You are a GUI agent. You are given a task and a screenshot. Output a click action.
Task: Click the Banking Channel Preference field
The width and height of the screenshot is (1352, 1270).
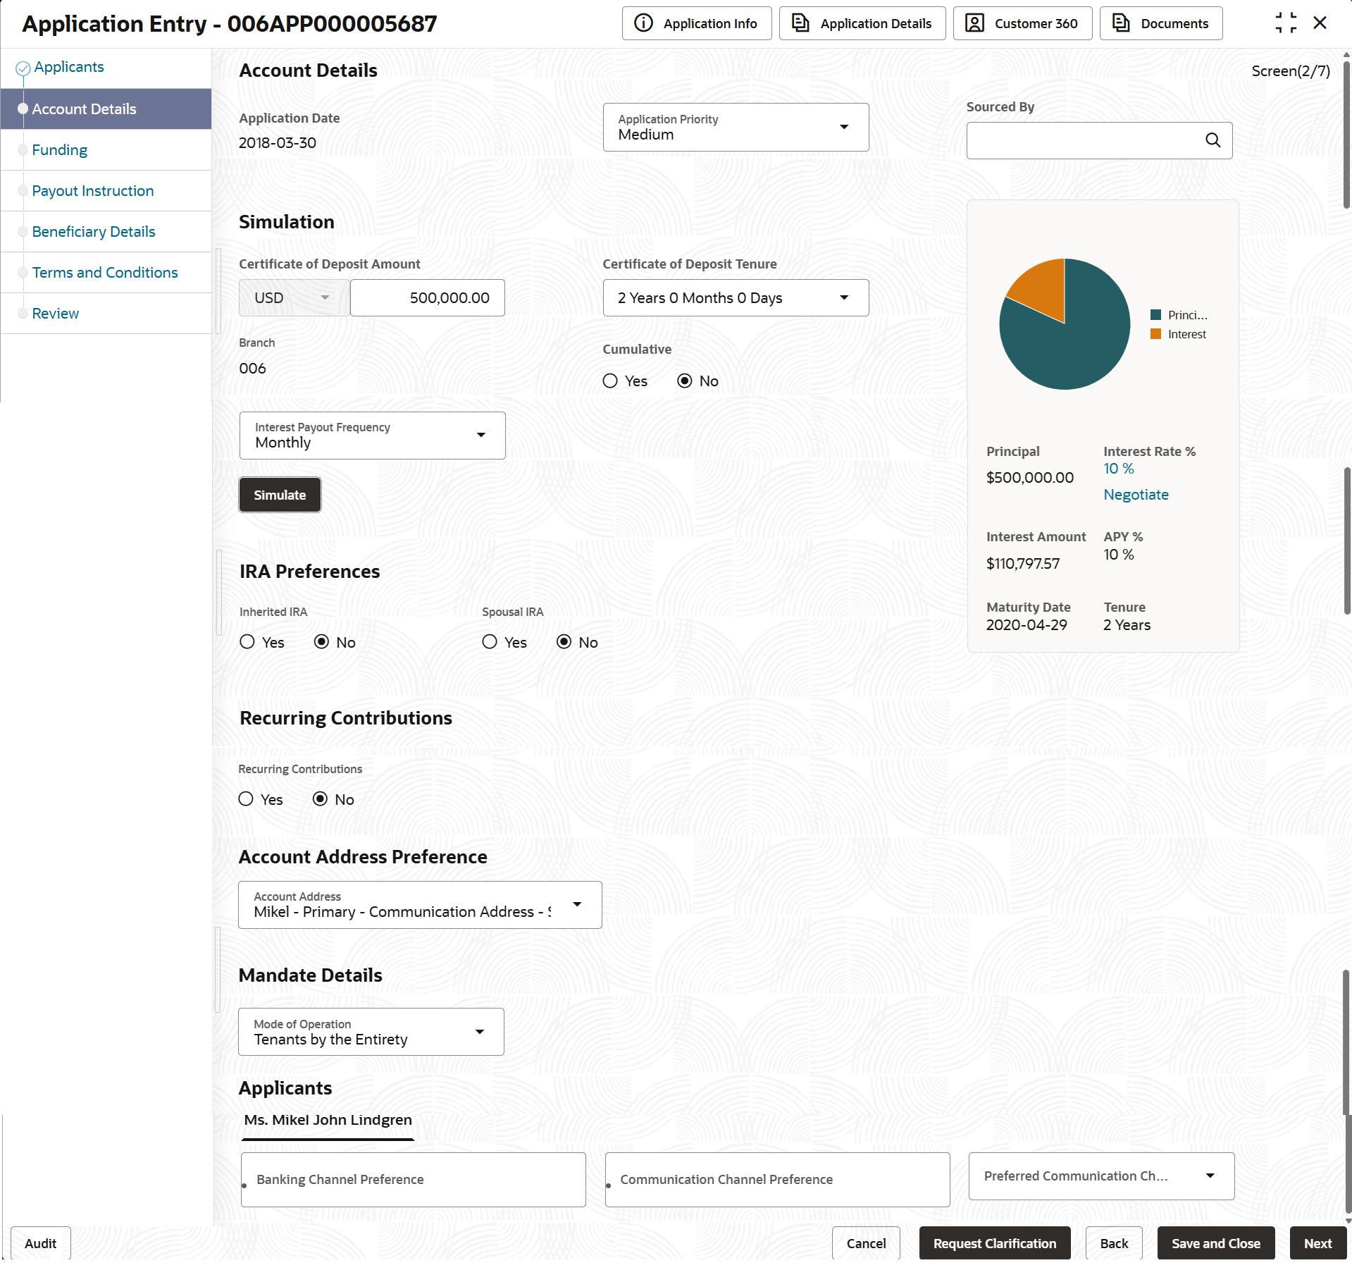414,1180
